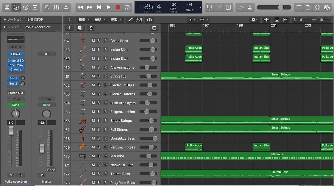Solo the String Tub track
This screenshot has height=186, width=334.
point(99,76)
